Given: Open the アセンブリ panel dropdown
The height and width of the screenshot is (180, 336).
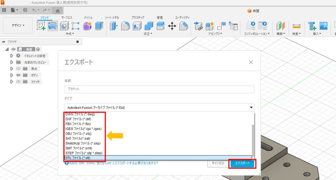Looking at the screenshot, I should pyautogui.click(x=215, y=34).
